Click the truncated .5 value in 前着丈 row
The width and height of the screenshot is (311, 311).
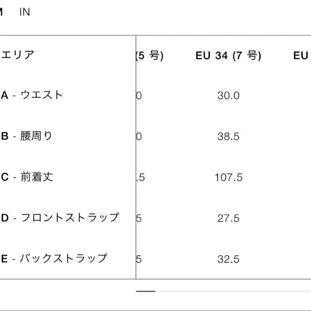(140, 177)
